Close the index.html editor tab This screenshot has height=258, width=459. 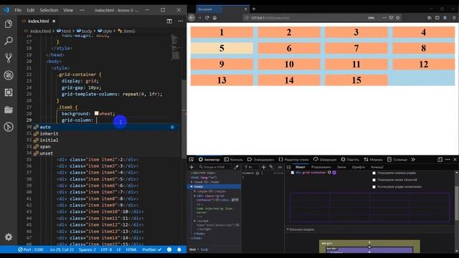(x=54, y=21)
